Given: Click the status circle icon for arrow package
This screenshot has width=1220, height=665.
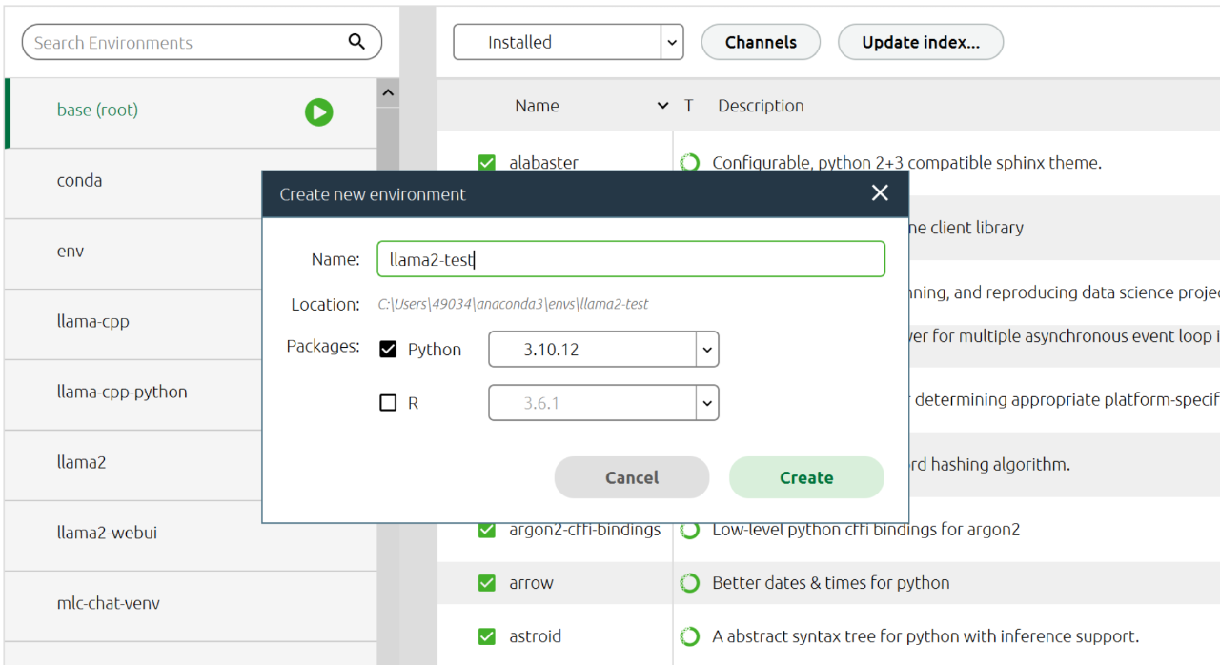Looking at the screenshot, I should pyautogui.click(x=689, y=583).
